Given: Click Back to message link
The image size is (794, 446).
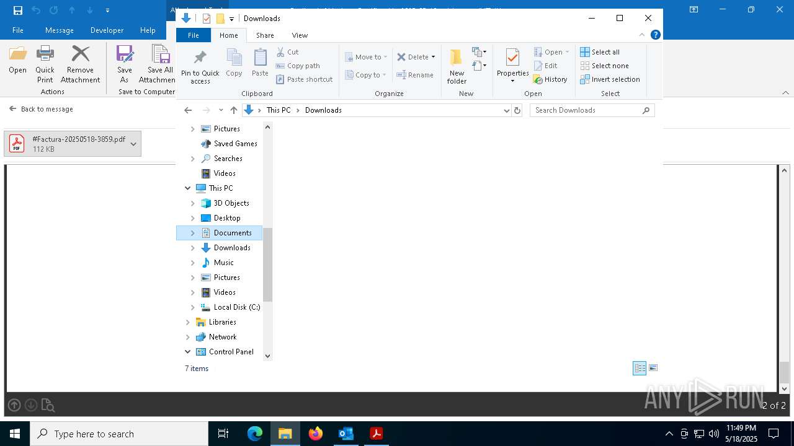Looking at the screenshot, I should (x=41, y=109).
